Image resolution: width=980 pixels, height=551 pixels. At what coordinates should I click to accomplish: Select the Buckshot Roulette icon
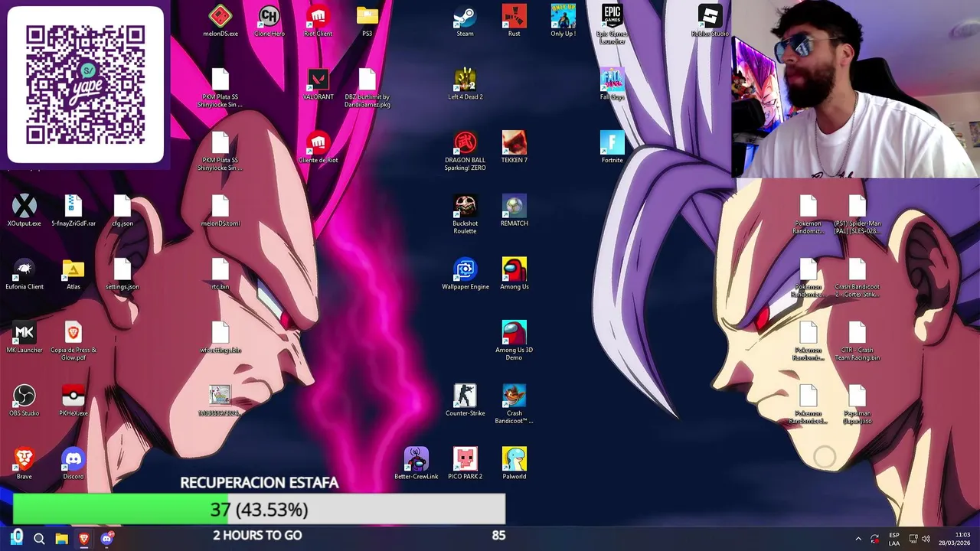pyautogui.click(x=465, y=215)
